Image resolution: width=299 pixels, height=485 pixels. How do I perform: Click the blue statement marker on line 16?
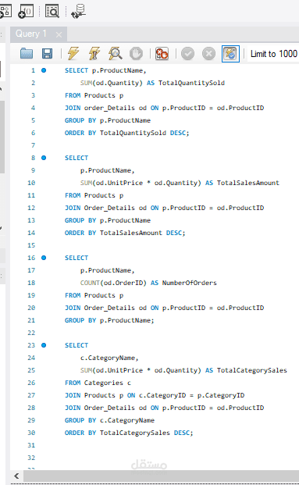click(x=44, y=258)
